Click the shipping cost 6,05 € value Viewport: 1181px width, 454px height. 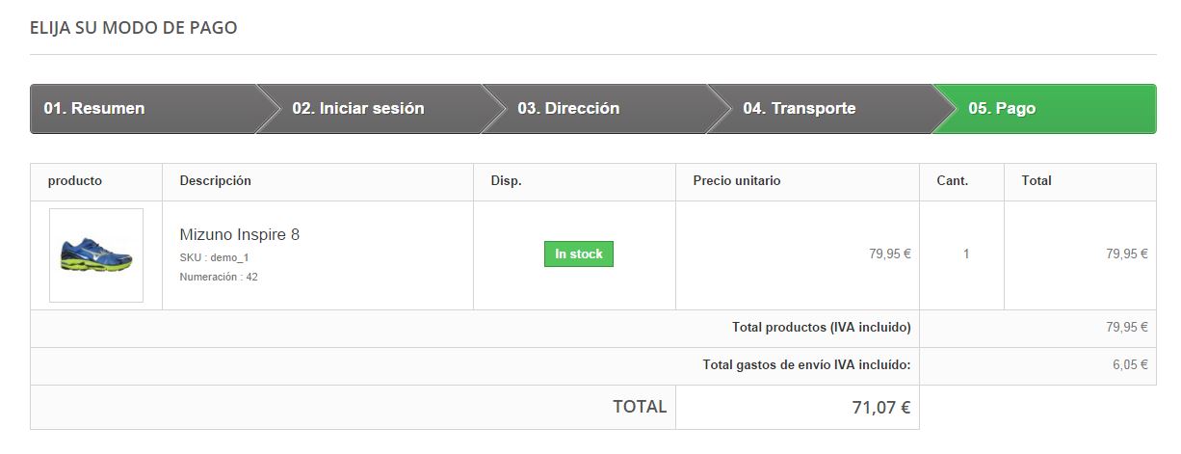(1129, 365)
